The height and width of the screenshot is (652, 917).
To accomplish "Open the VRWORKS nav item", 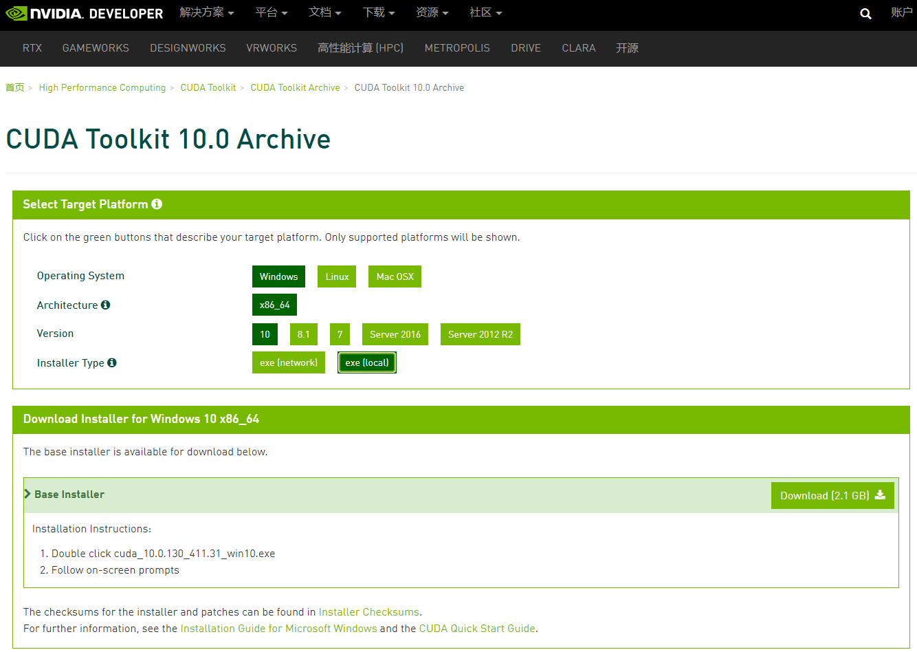I will [x=272, y=48].
